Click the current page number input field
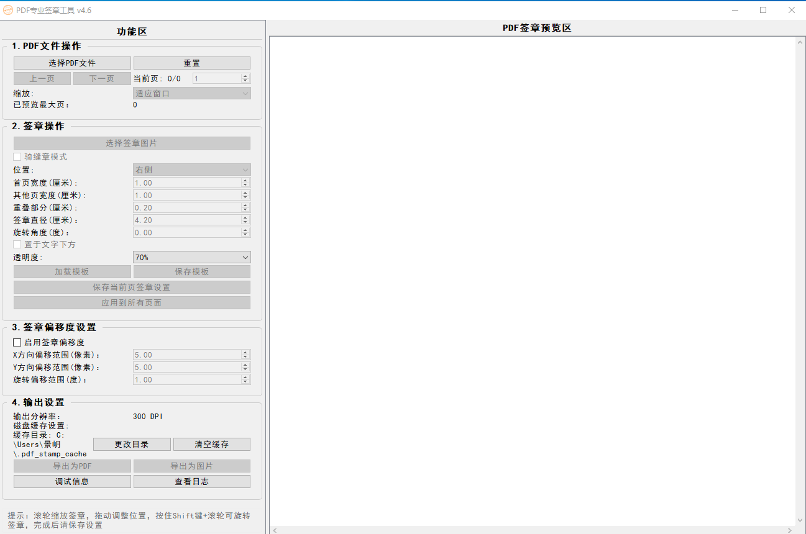806x534 pixels. click(214, 78)
